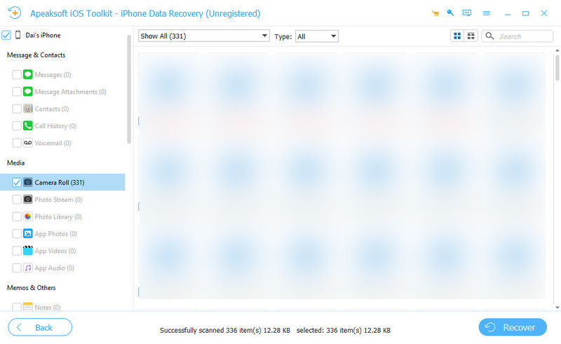Check the App Videos checkbox
The height and width of the screenshot is (344, 561).
point(16,251)
